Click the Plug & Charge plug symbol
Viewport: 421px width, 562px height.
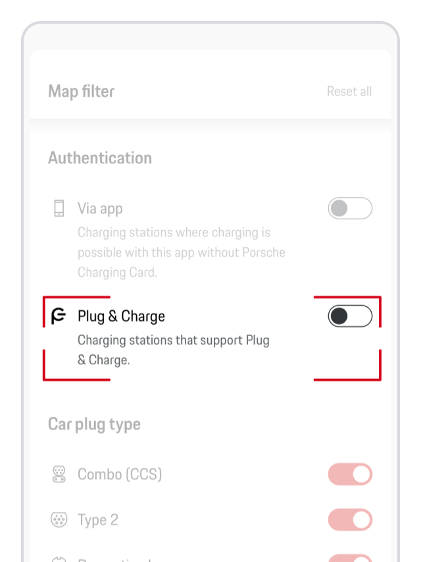[x=59, y=316]
